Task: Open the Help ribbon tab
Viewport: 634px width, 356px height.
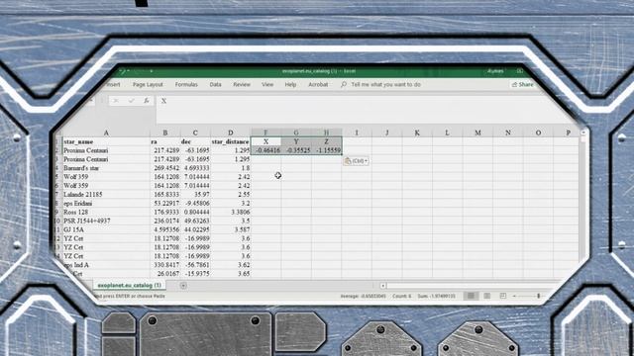Action: [290, 84]
